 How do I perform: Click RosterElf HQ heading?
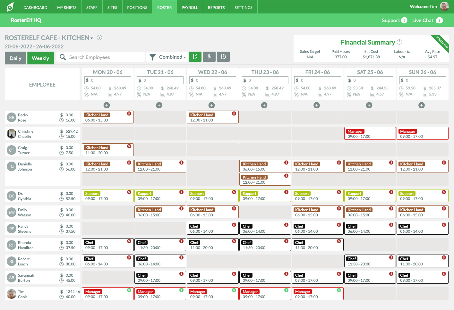pyautogui.click(x=26, y=20)
